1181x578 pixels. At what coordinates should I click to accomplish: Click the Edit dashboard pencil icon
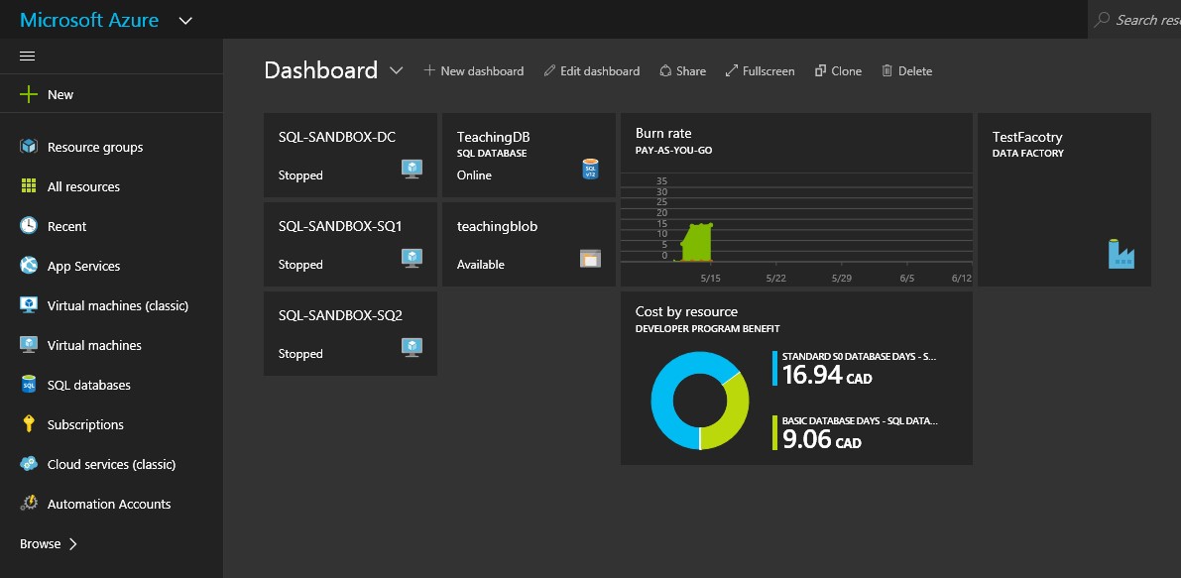tap(549, 70)
